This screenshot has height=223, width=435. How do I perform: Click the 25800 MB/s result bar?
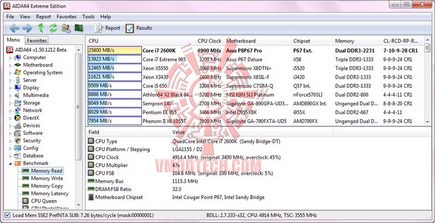[115, 51]
